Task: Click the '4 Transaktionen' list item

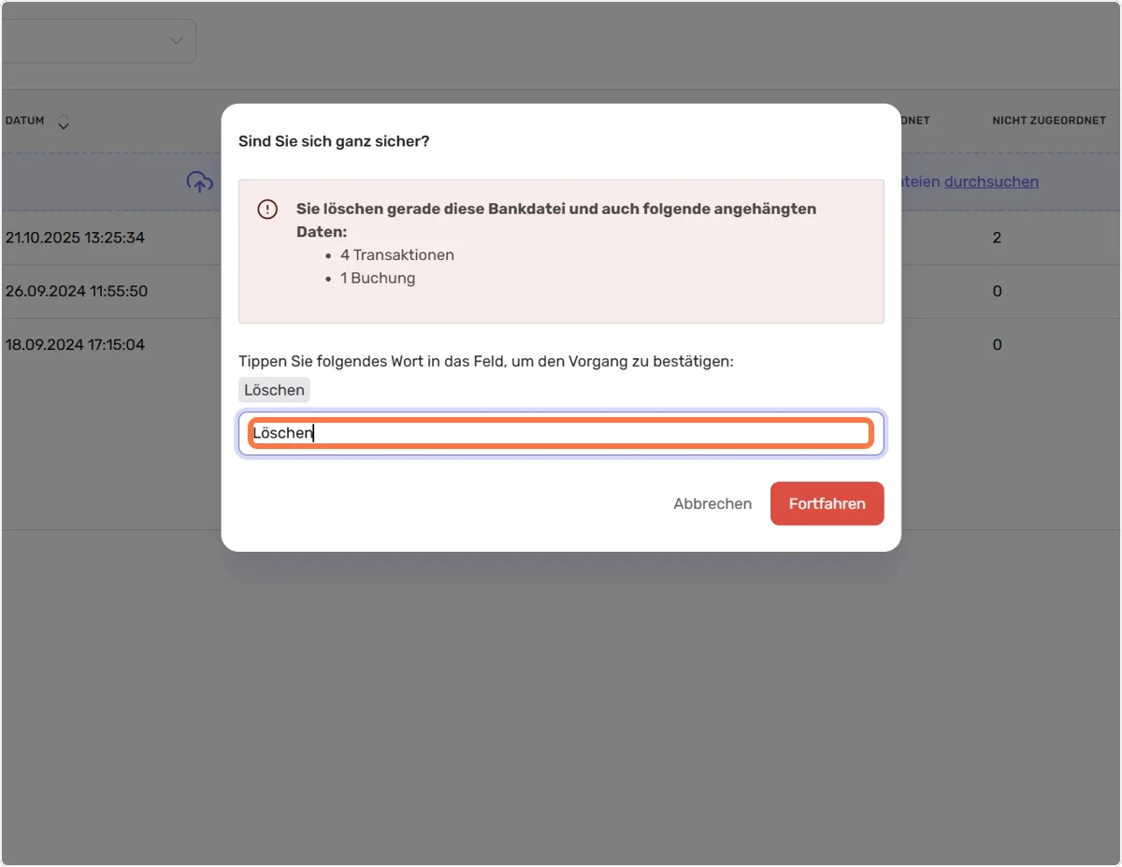Action: point(397,254)
